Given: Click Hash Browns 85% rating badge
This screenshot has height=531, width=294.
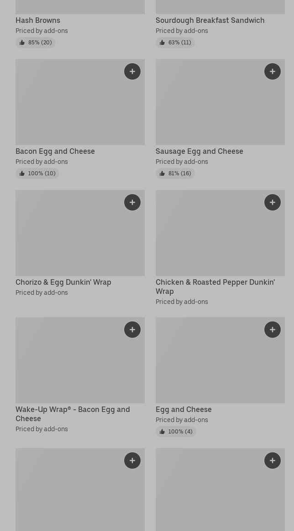Looking at the screenshot, I should (x=35, y=43).
